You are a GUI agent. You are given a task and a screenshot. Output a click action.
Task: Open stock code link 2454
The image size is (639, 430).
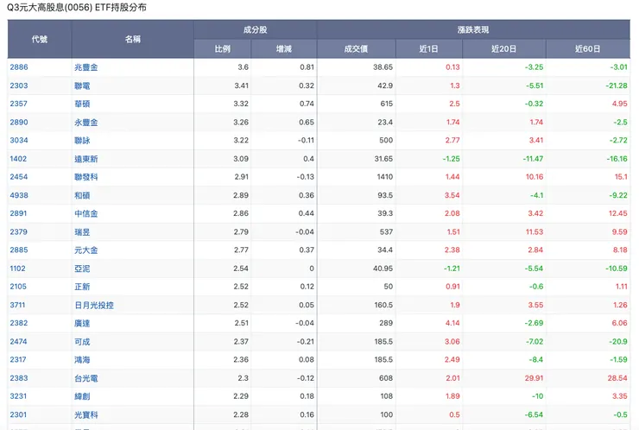pos(19,177)
